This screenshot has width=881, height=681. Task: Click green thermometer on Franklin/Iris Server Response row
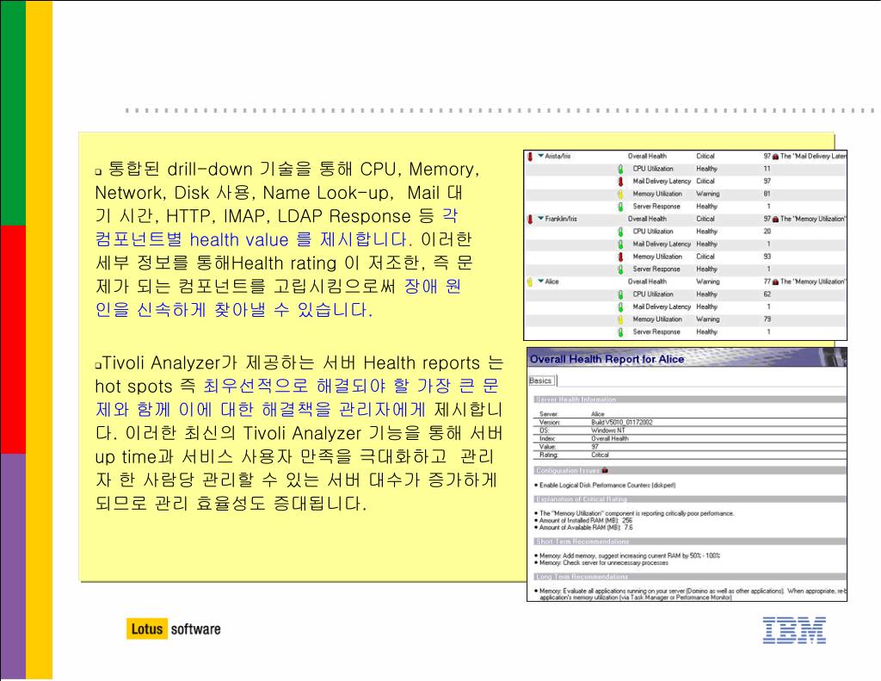pos(621,269)
